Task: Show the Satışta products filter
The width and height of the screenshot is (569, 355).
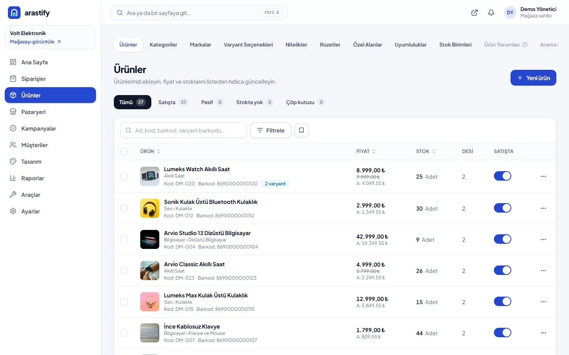Action: pyautogui.click(x=173, y=102)
